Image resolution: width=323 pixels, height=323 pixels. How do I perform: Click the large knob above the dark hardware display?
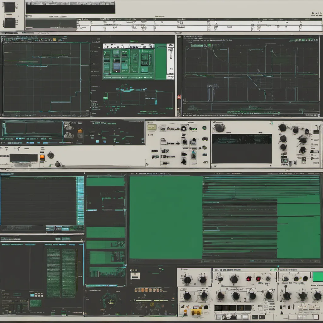pyautogui.click(x=219, y=128)
